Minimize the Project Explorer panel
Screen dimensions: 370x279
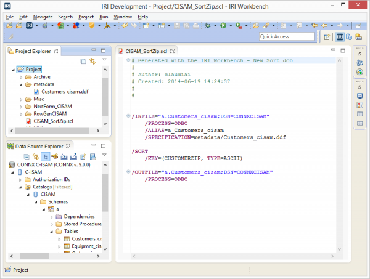[x=94, y=51]
